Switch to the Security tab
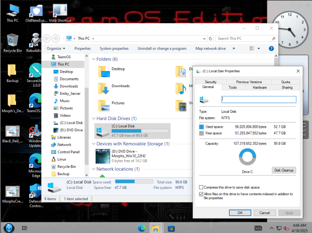Viewport: 312px width, 233px height. click(211, 82)
